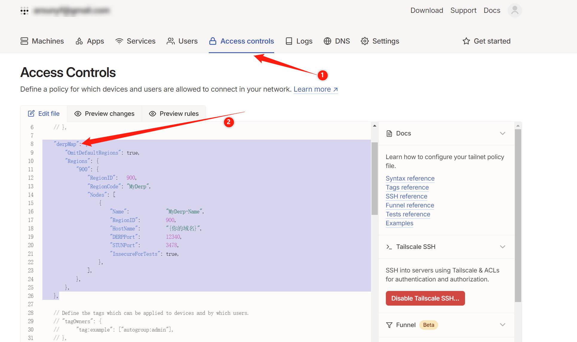Switch to Preview rules tab
Screen dimensions: 577x342
[x=174, y=114]
